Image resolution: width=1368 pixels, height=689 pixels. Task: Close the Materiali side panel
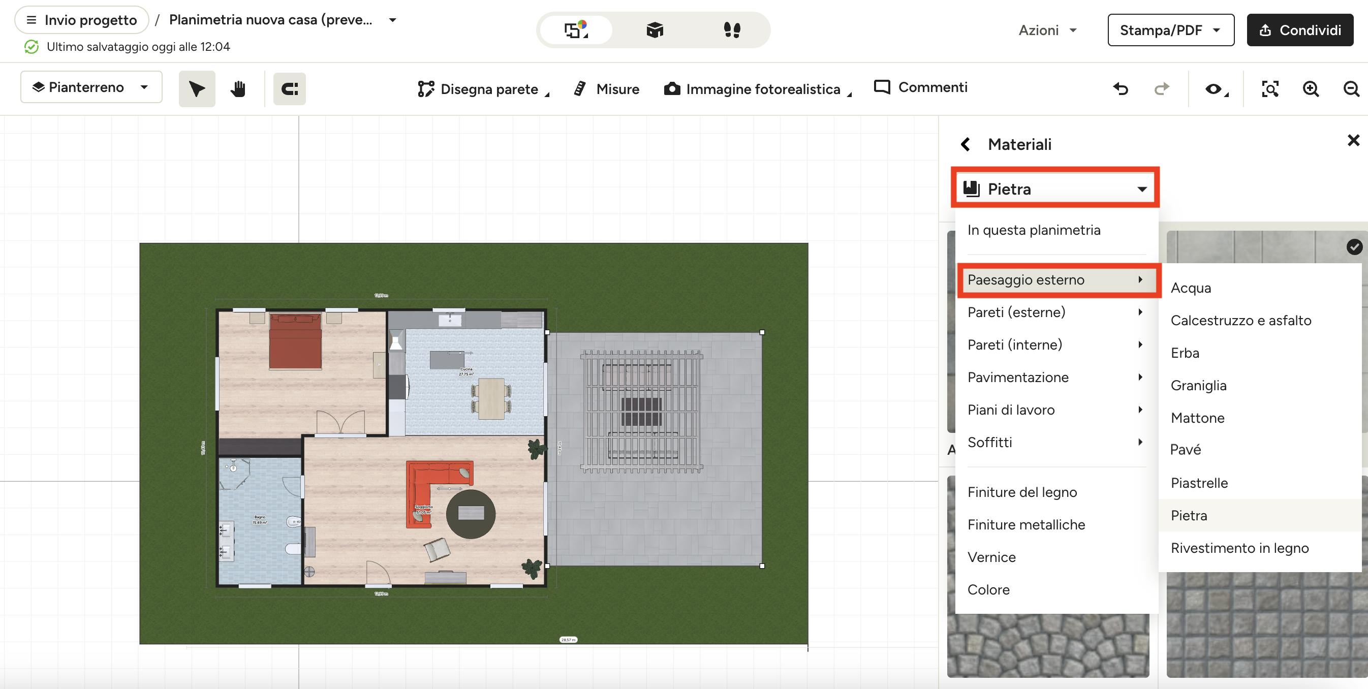tap(1353, 140)
